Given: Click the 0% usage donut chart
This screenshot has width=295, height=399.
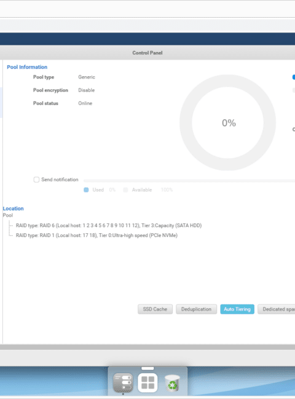Looking at the screenshot, I should pyautogui.click(x=228, y=123).
